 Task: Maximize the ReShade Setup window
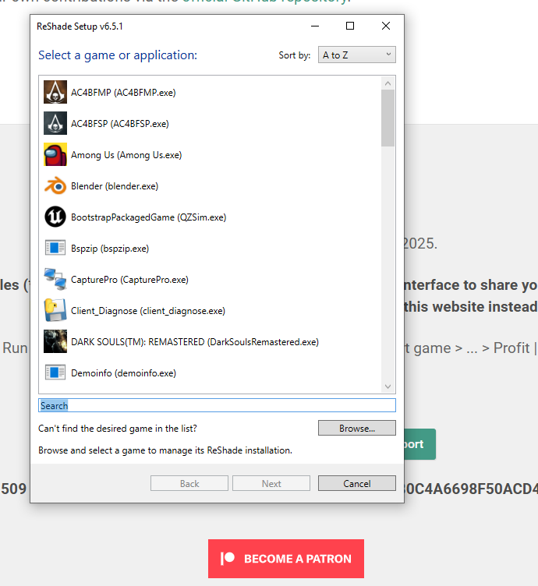coord(350,26)
